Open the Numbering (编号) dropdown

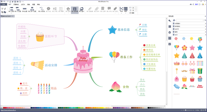point(125,10)
